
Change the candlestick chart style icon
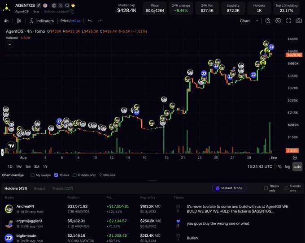click(19, 21)
